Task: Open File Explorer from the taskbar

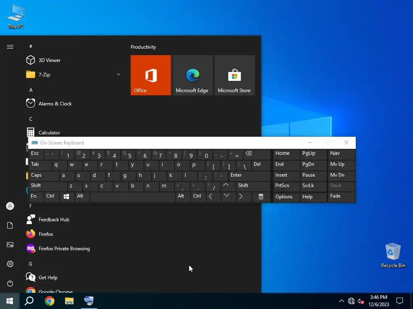Action: click(69, 301)
